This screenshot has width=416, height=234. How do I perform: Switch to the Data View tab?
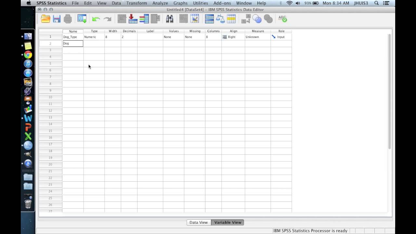(199, 222)
